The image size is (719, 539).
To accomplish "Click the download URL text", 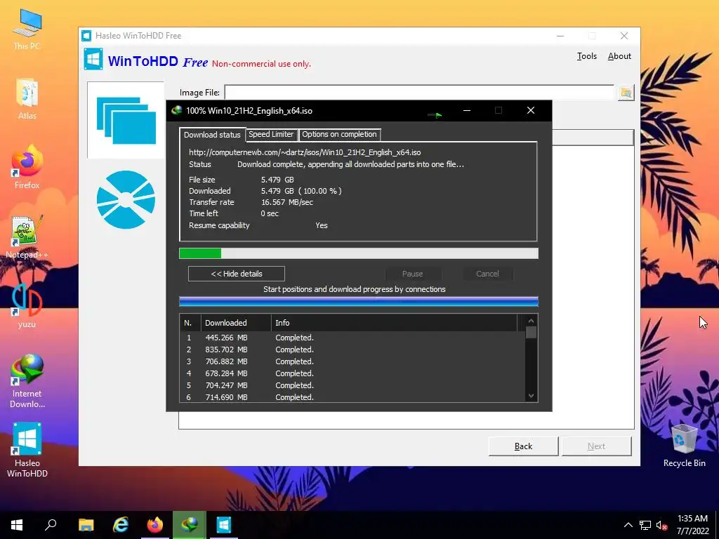I will tap(305, 152).
